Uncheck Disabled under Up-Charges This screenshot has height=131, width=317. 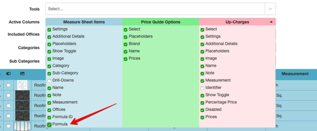pos(202,110)
